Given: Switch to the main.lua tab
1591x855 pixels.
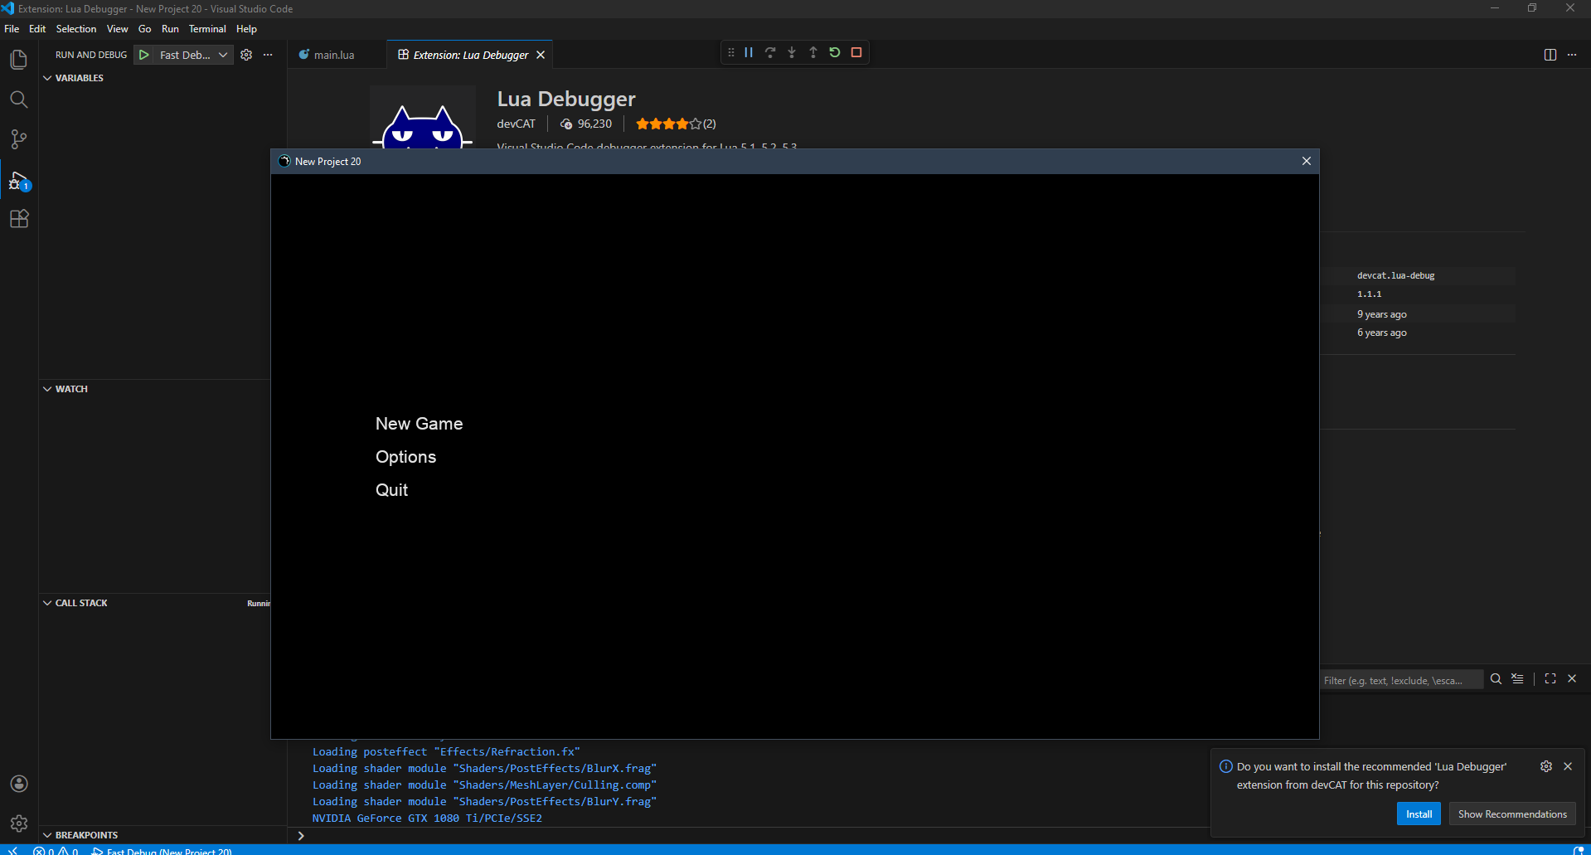Looking at the screenshot, I should tap(333, 55).
